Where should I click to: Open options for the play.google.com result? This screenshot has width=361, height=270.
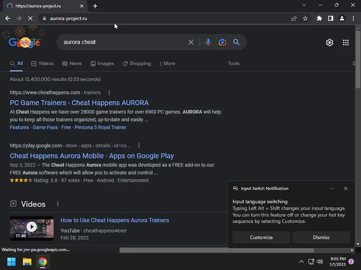(x=139, y=146)
